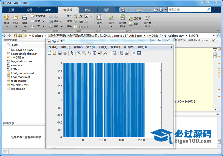This screenshot has width=223, height=156.
Task: Click the Go To (转至) icon
Action: 51,21
